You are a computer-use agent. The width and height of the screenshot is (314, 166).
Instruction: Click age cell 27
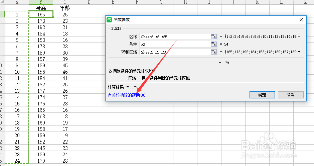[65, 97]
